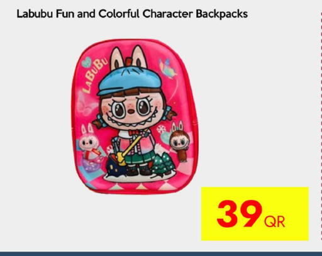Image resolution: width=322 pixels, height=256 pixels.
Task: Click the LABUBU lettering on the backpack
Action: click(x=94, y=76)
